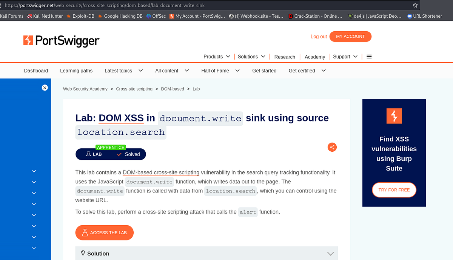Open the hamburger menu next to Support
453x260 pixels.
pos(369,56)
